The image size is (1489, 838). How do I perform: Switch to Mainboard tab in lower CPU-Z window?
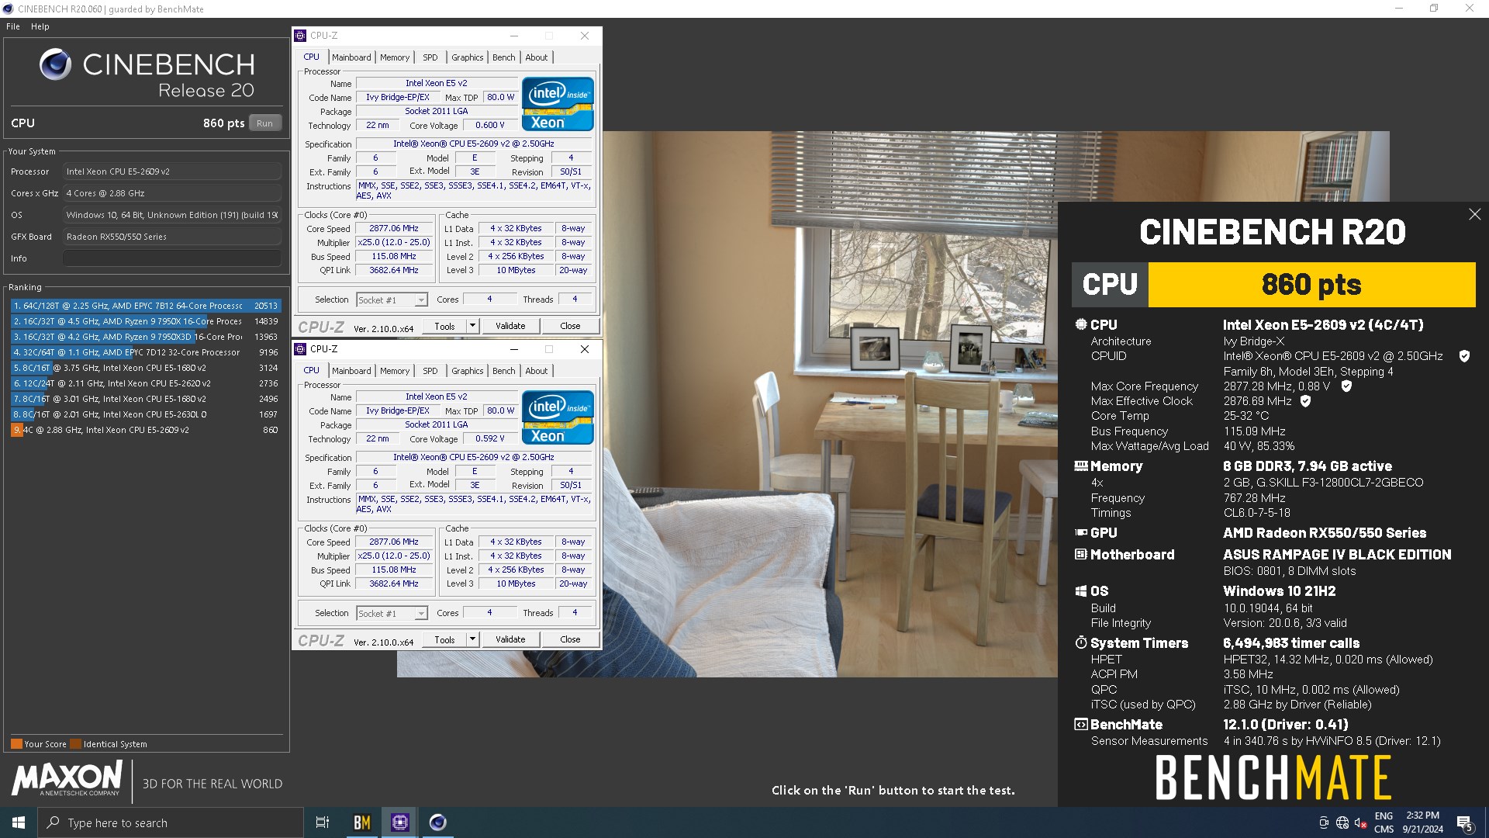351,371
